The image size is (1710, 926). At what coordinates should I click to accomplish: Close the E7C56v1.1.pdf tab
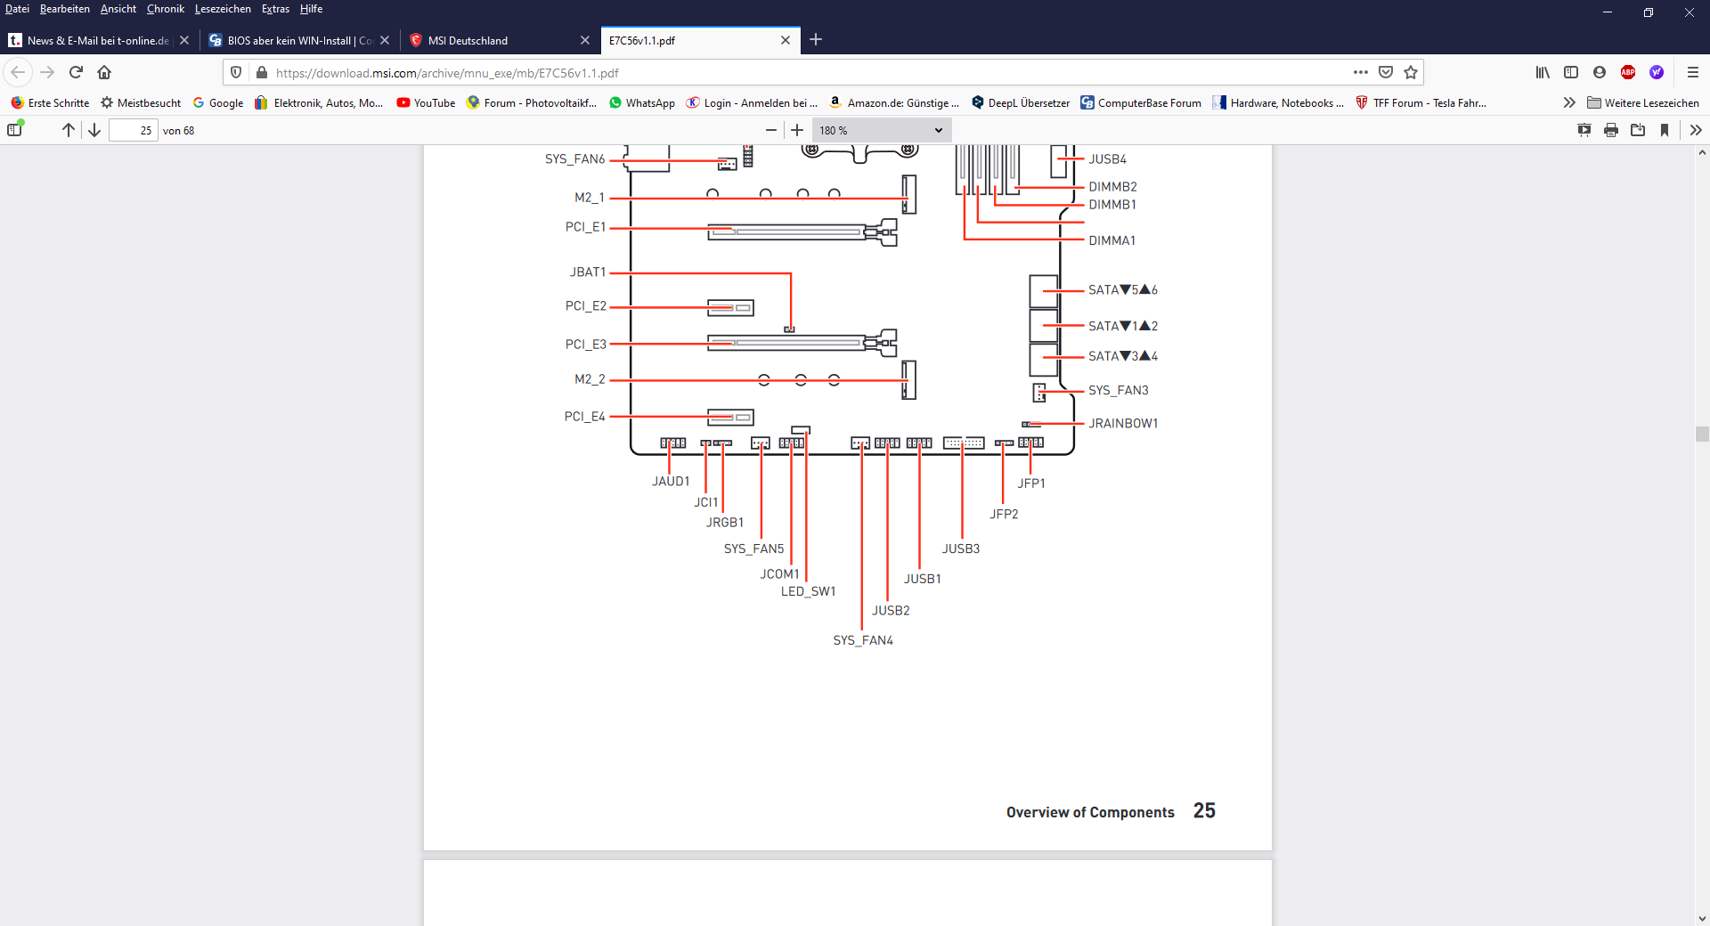(786, 40)
